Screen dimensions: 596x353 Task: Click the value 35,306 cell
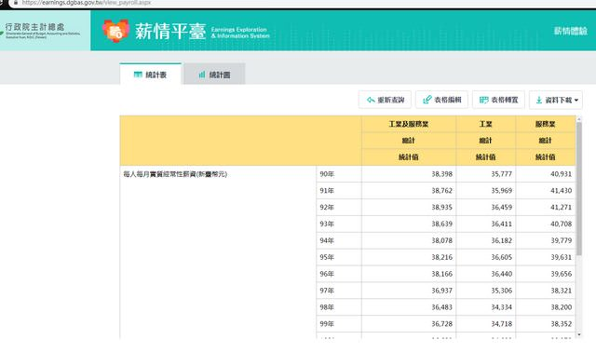click(x=486, y=291)
